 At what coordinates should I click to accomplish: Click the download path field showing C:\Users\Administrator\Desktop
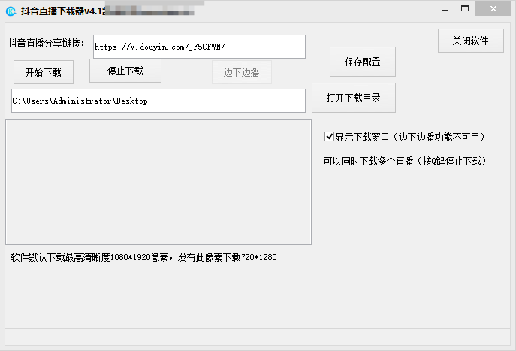pyautogui.click(x=158, y=101)
